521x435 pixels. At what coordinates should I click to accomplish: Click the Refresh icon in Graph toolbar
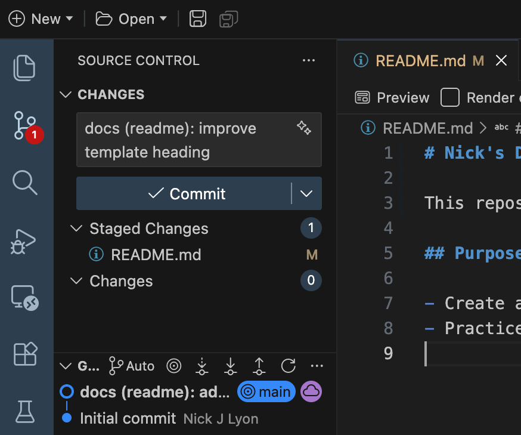289,366
